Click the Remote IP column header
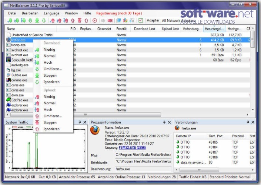 (190, 136)
